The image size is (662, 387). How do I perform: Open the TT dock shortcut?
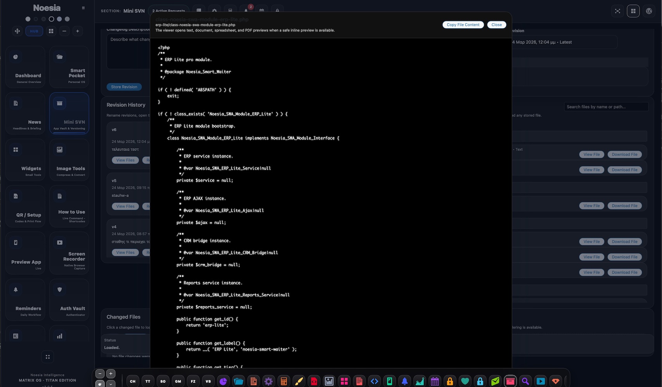[148, 381]
